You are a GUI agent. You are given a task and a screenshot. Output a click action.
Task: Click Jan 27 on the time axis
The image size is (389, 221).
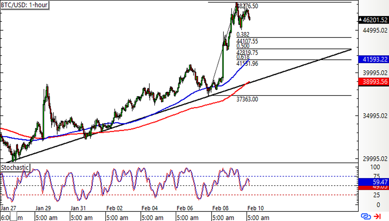(x=8, y=208)
